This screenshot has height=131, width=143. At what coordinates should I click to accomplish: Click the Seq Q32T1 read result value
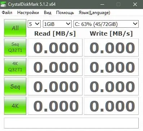(55, 48)
